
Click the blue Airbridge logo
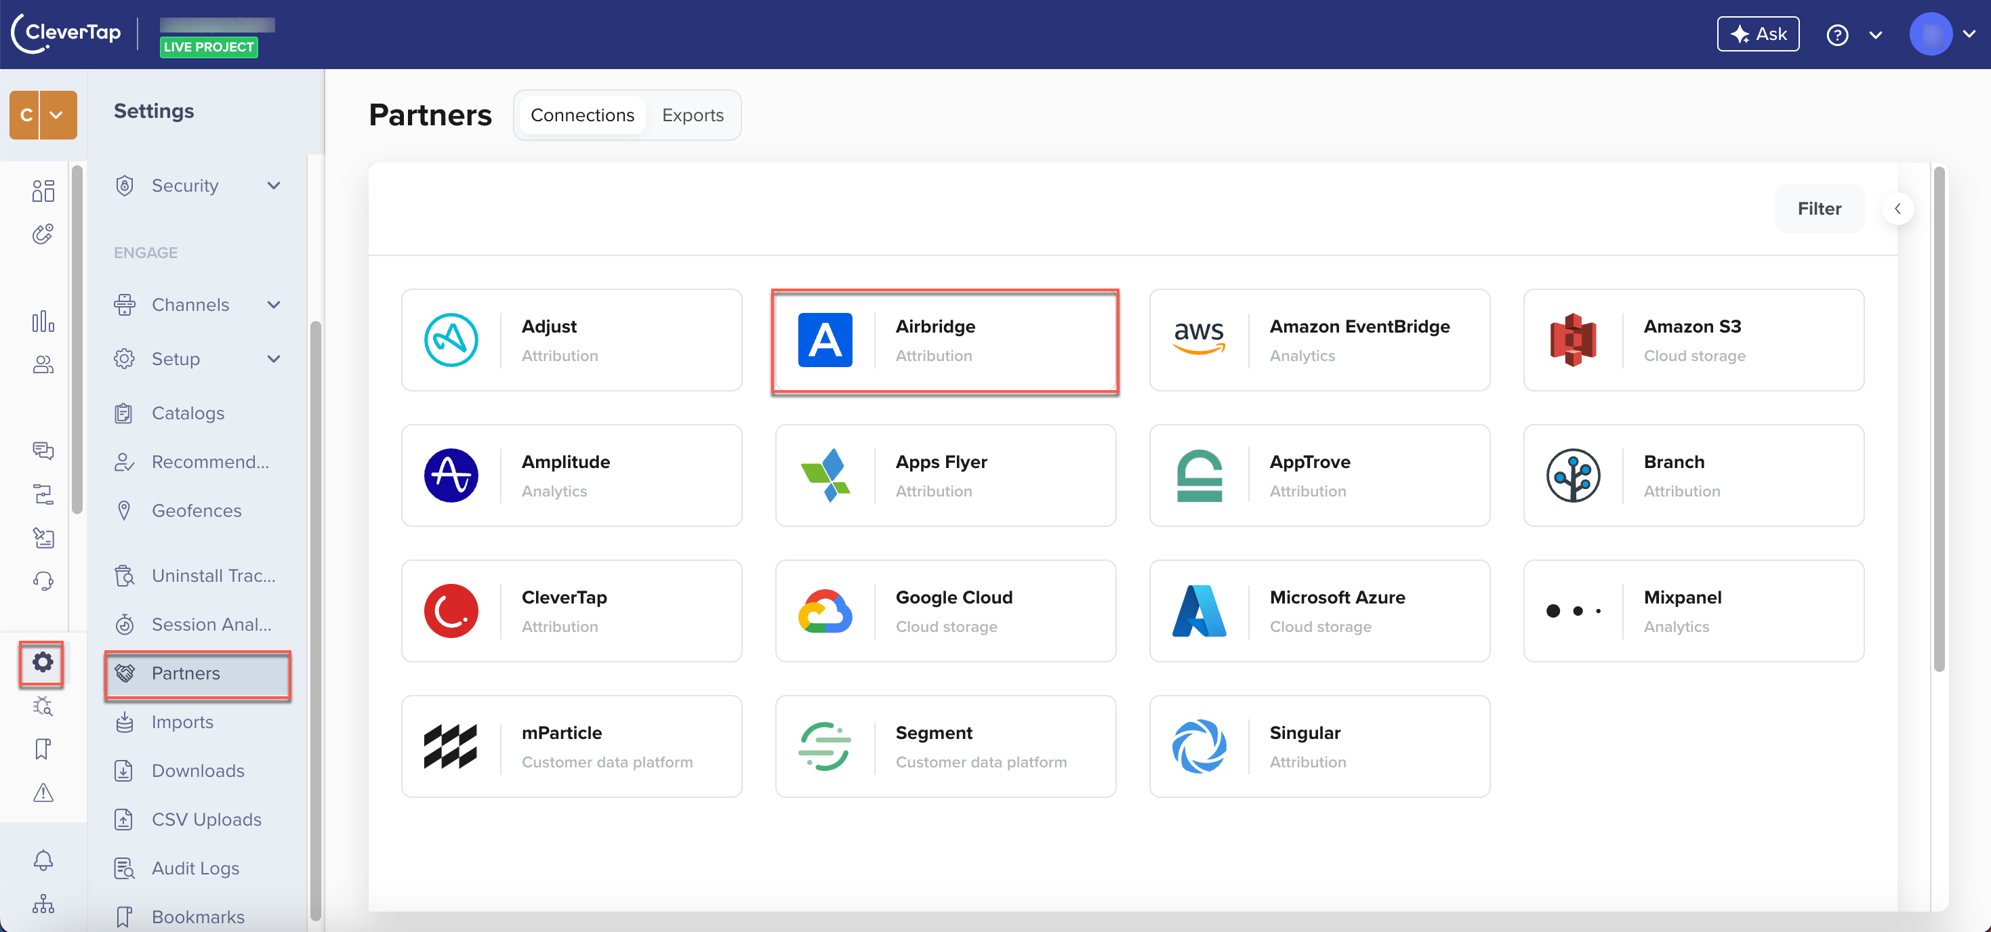tap(825, 340)
